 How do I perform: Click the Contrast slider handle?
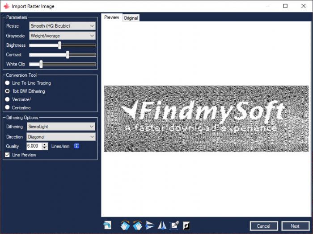coord(68,55)
